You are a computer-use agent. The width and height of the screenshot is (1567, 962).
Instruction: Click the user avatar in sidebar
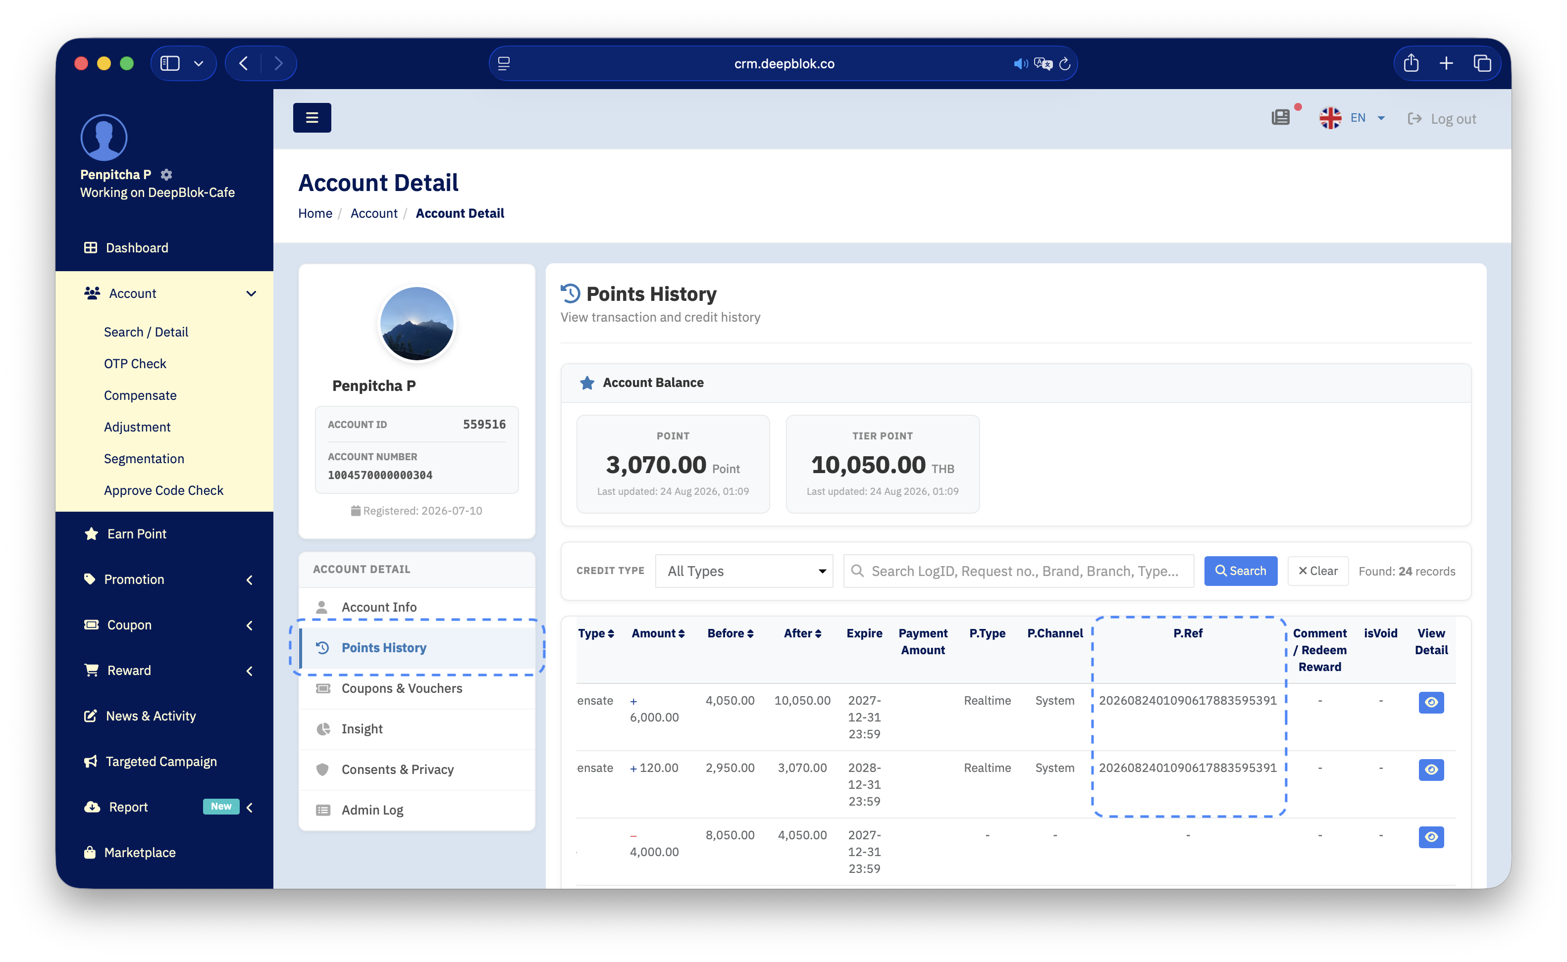coord(104,138)
